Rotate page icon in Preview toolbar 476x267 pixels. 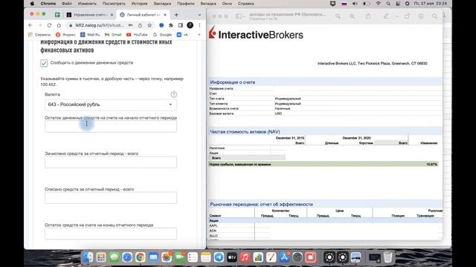point(407,16)
